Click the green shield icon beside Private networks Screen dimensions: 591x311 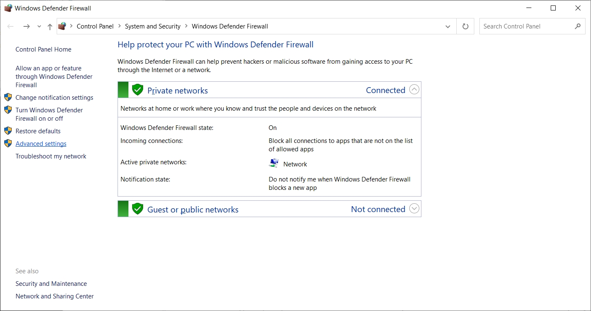(x=137, y=90)
